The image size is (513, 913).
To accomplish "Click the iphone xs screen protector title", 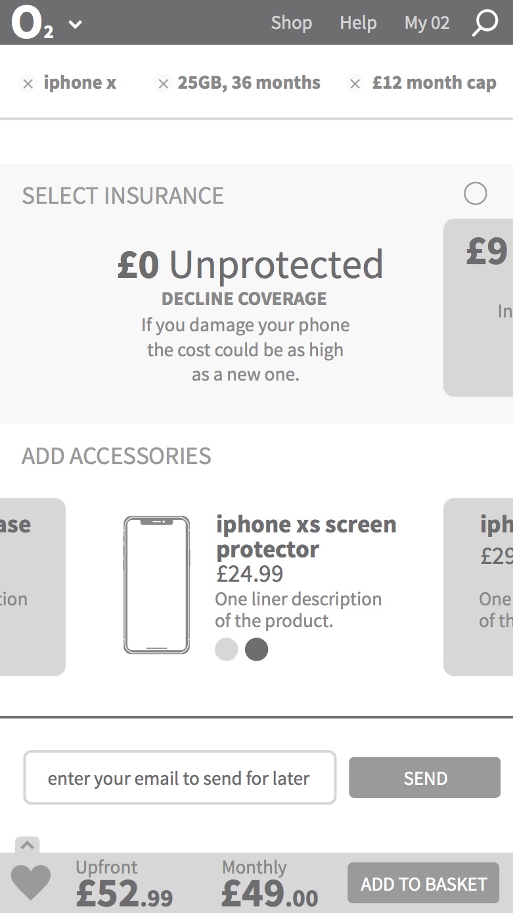I will [x=306, y=536].
